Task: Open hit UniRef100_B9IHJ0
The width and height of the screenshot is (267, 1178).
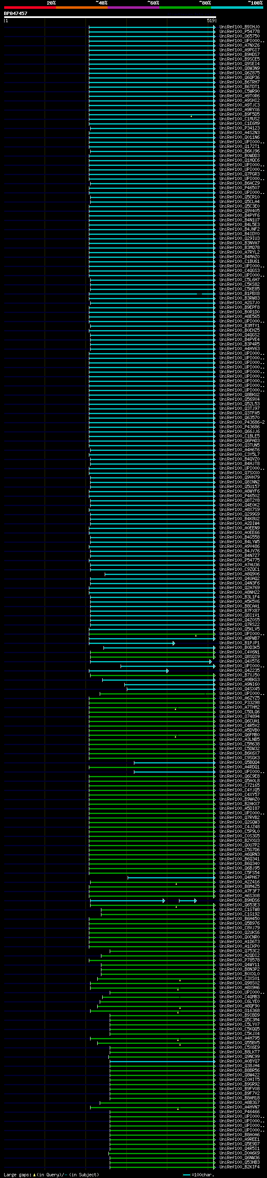Action: pos(239,27)
